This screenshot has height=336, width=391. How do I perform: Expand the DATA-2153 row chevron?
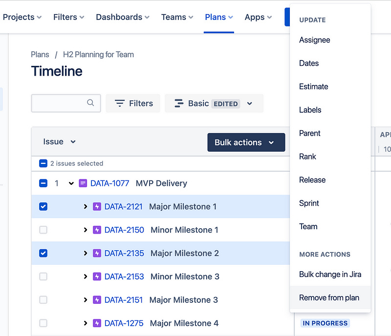86,277
